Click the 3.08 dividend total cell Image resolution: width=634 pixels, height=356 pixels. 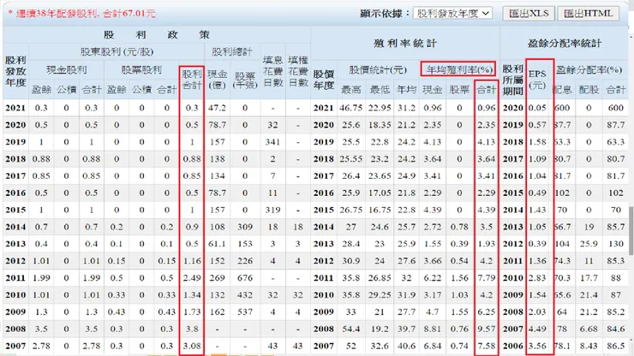[x=192, y=346]
